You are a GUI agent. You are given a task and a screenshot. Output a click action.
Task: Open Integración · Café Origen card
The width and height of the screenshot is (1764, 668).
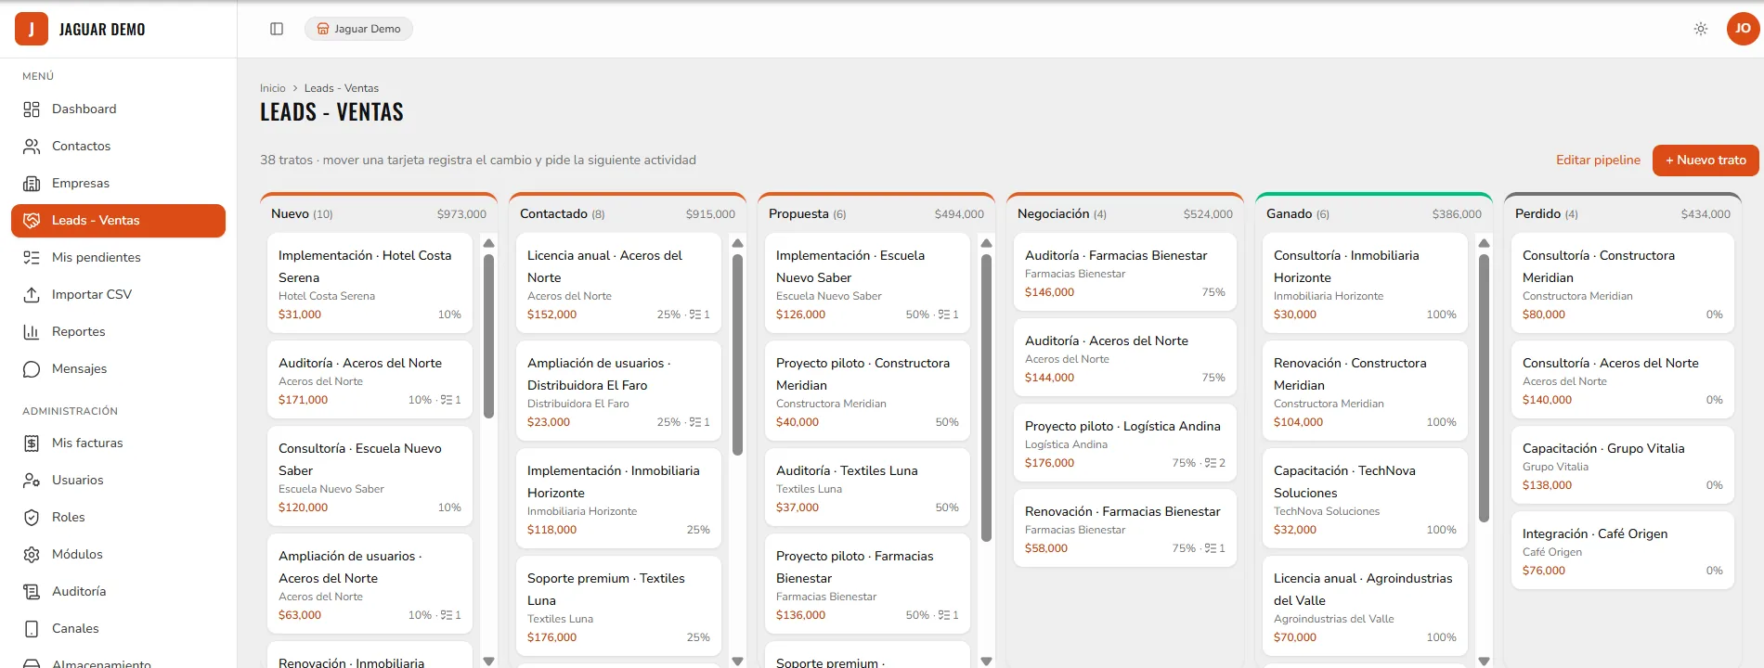1623,550
